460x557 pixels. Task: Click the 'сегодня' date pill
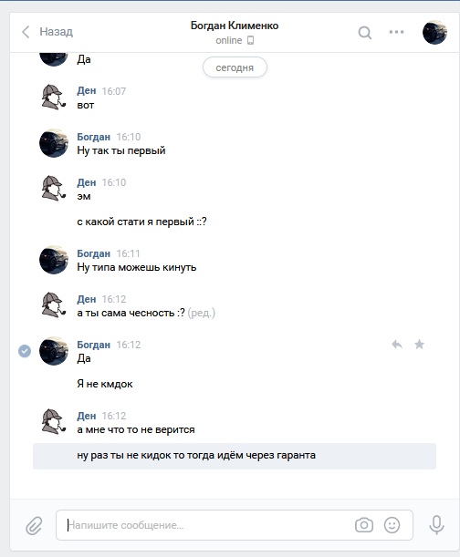235,67
